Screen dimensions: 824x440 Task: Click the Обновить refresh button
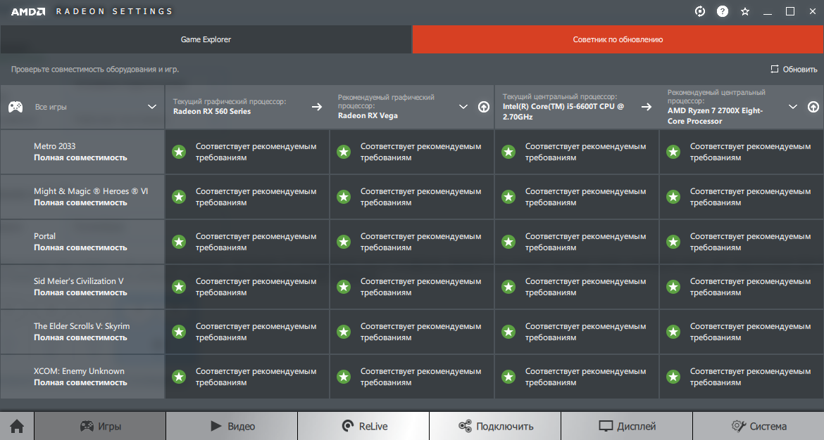pos(794,69)
